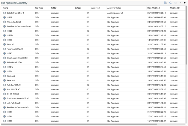Click the offer icon beside 11596
188x126 pixels.
tap(4, 117)
